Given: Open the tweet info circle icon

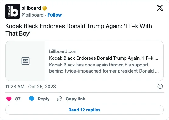Looking at the screenshot, I should tap(160, 86).
